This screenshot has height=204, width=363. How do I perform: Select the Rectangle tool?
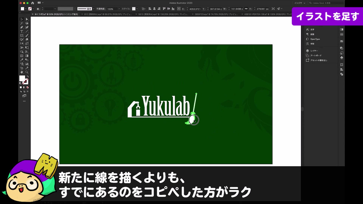coord(22,36)
